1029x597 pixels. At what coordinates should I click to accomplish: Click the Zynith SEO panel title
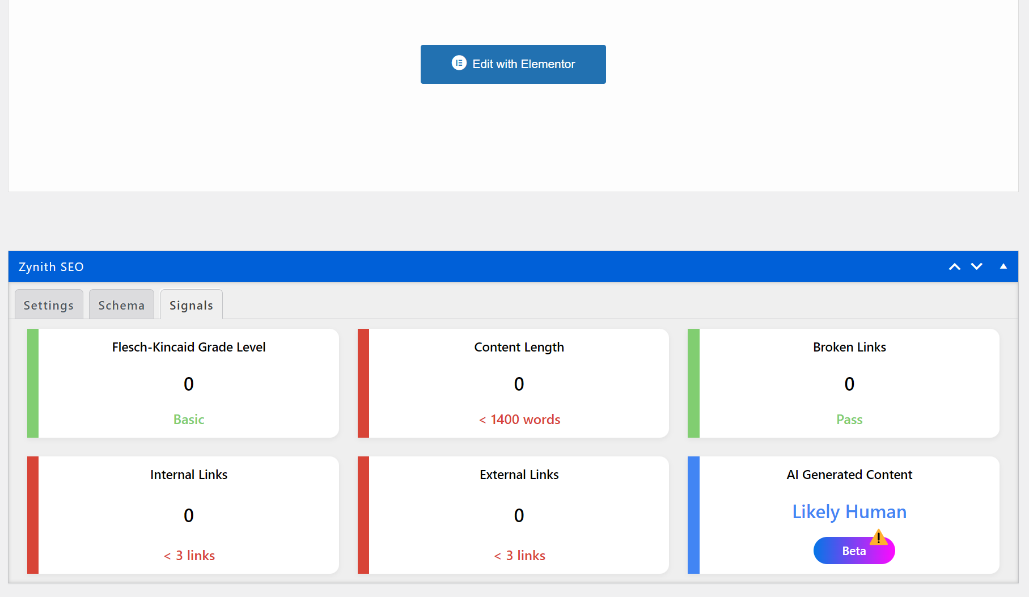[51, 266]
